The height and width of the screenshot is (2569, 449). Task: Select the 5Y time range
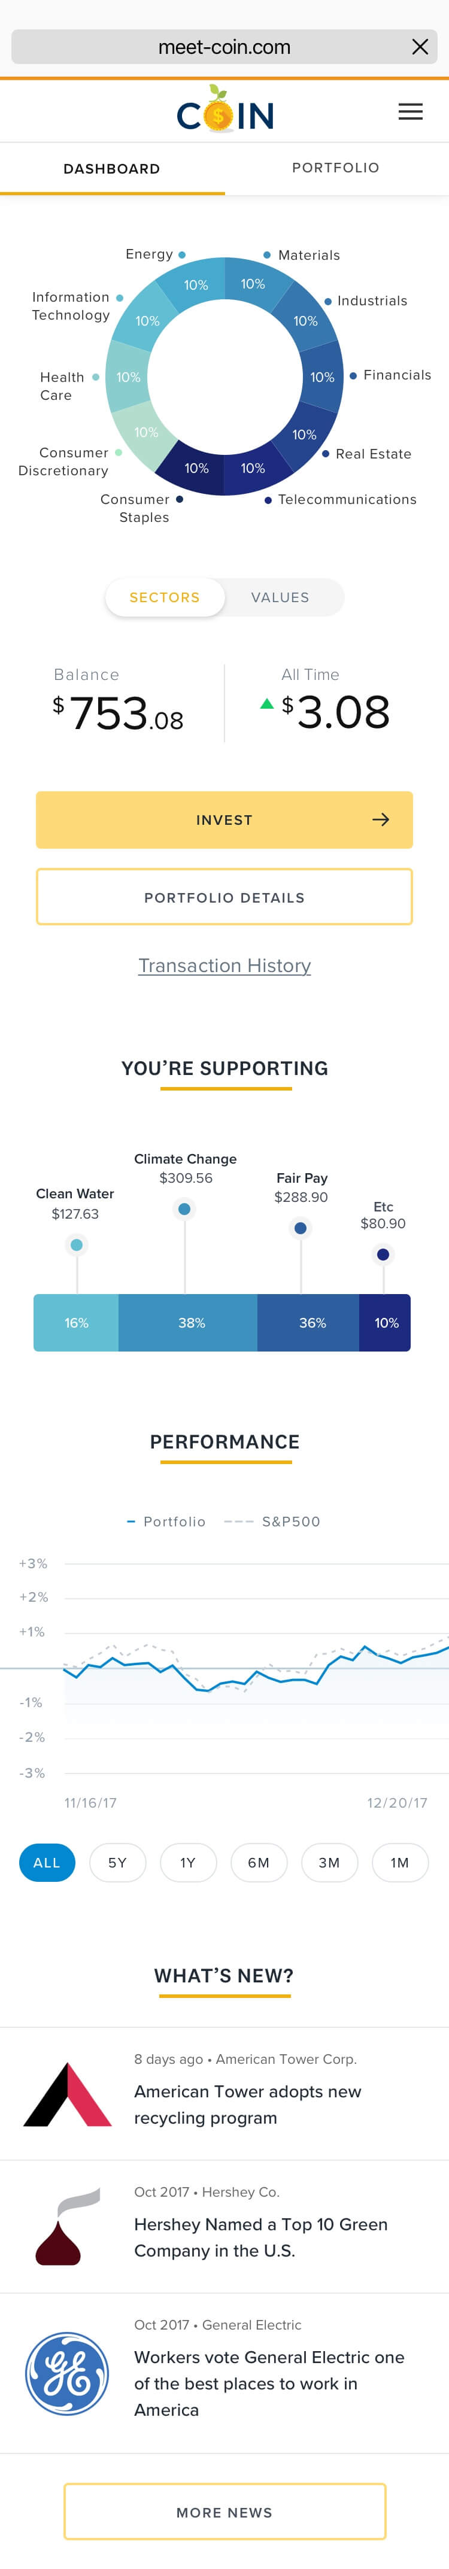(x=118, y=1862)
